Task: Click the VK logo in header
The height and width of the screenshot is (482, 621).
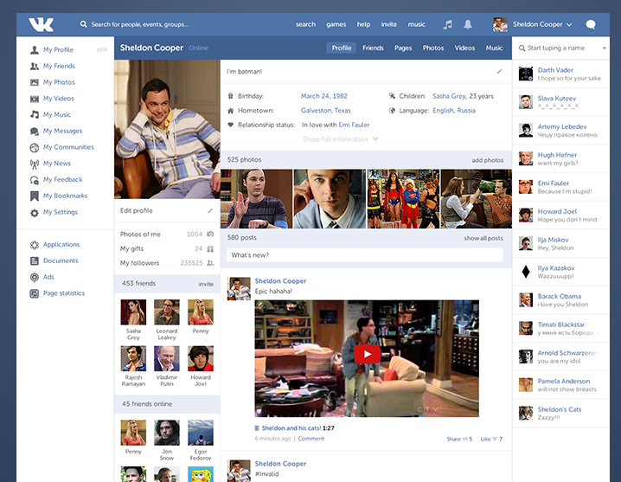Action: [x=42, y=24]
